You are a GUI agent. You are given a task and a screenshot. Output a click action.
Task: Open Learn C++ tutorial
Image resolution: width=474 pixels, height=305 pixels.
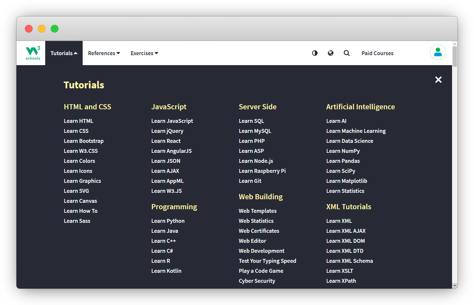coord(164,241)
